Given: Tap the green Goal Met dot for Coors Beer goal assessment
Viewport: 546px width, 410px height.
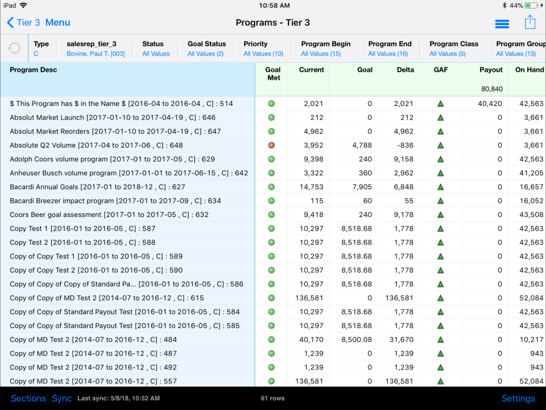Looking at the screenshot, I should 272,214.
